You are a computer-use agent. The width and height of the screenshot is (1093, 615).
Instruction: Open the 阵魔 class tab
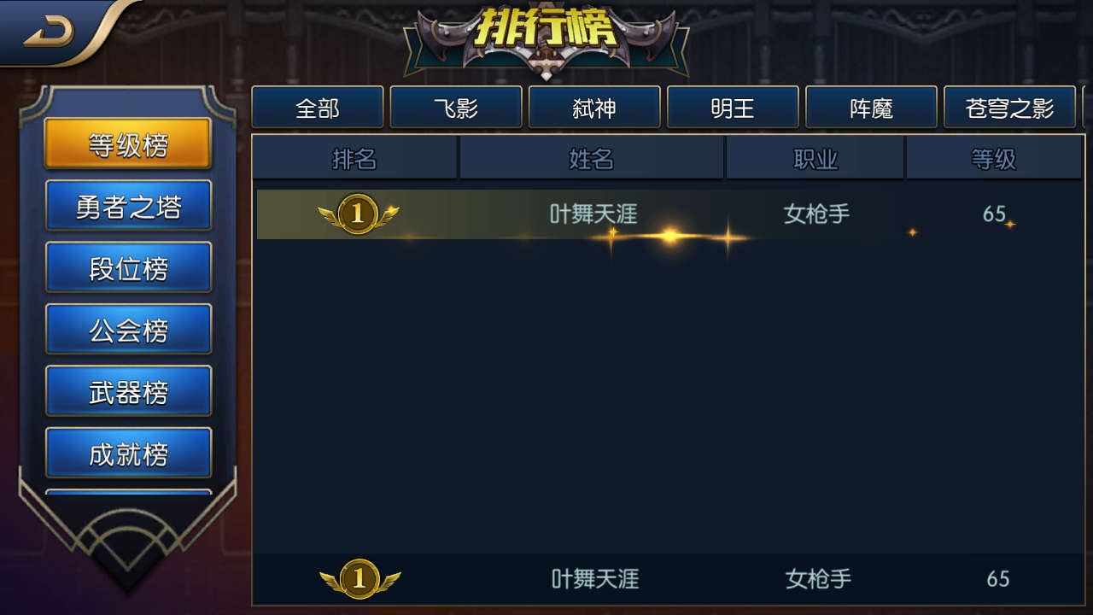(x=871, y=108)
